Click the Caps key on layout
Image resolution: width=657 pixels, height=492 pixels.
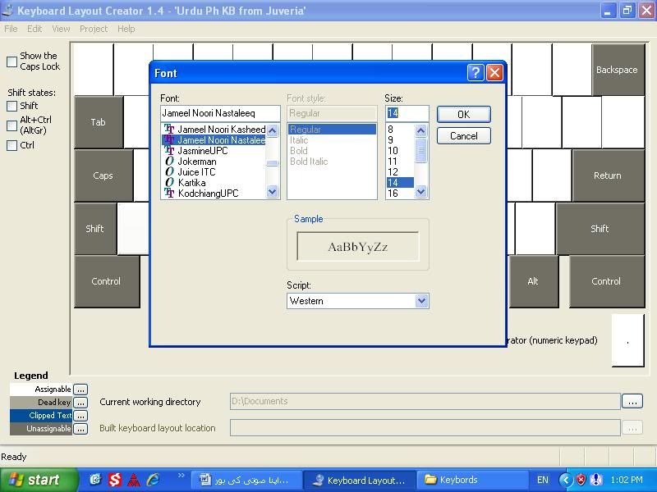(x=103, y=175)
